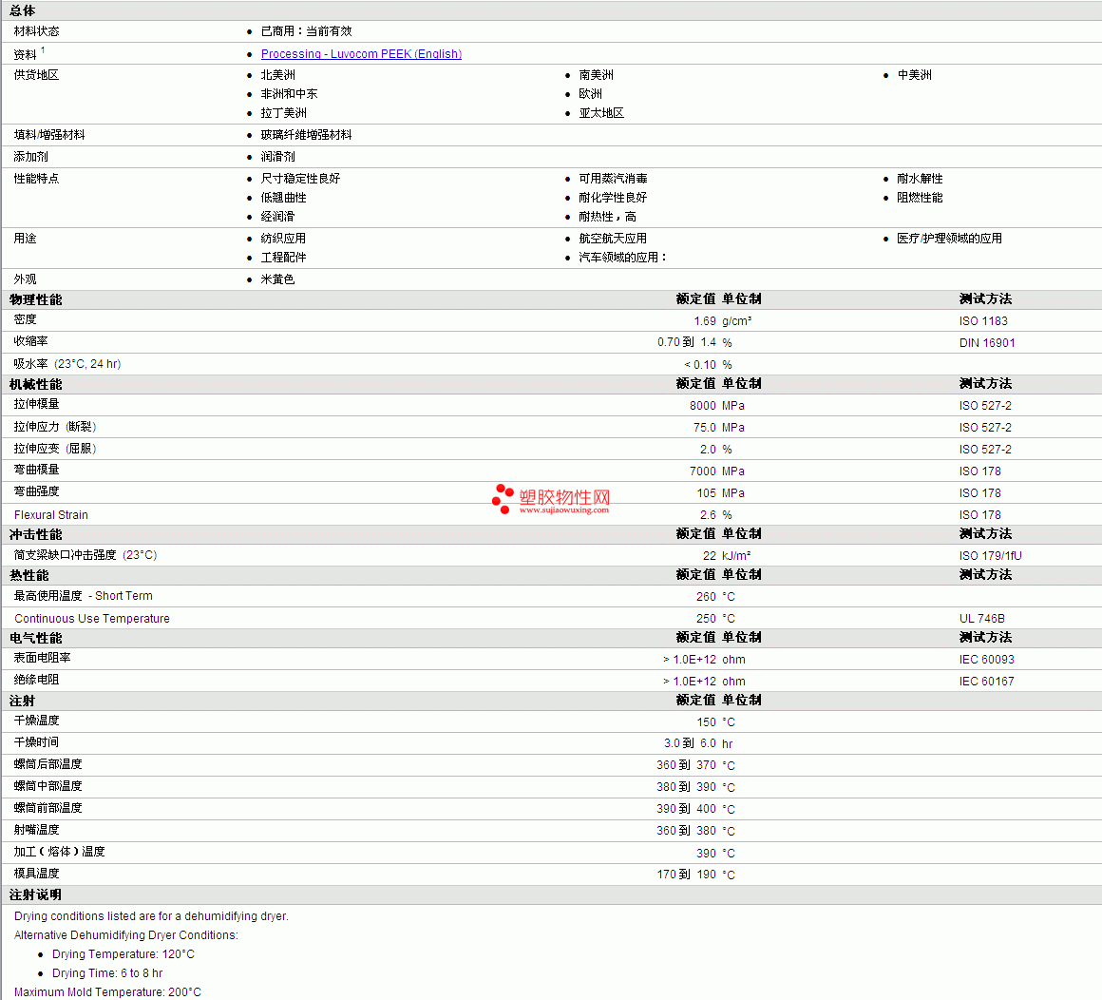Screen dimensions: 1102x1000
Task: Click the 干燥温度 value 150
Action: point(706,722)
